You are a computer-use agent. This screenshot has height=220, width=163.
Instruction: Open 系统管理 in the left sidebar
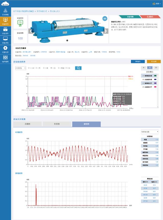(x=5, y=12)
